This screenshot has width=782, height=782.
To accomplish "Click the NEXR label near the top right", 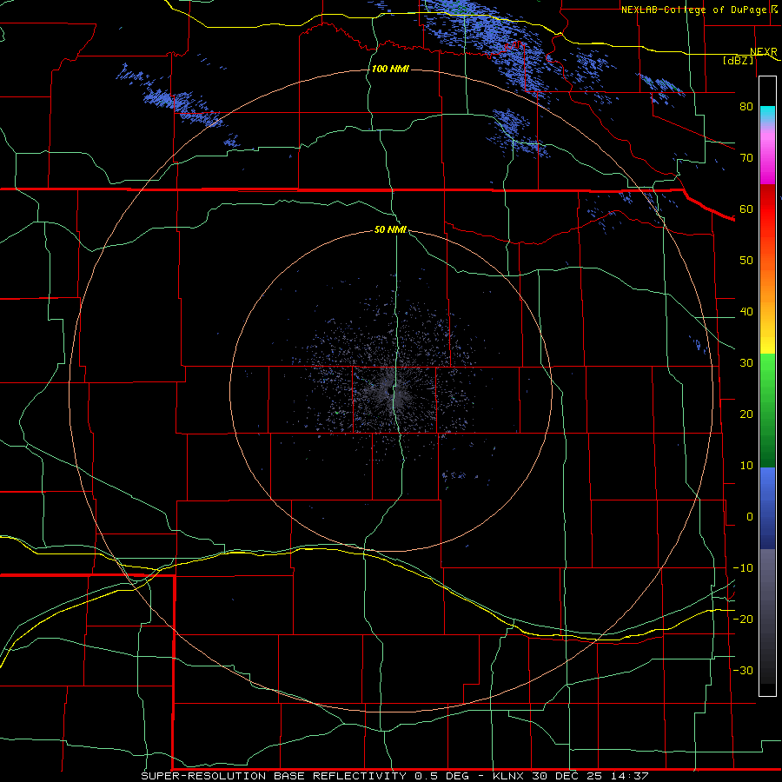I will tap(763, 52).
